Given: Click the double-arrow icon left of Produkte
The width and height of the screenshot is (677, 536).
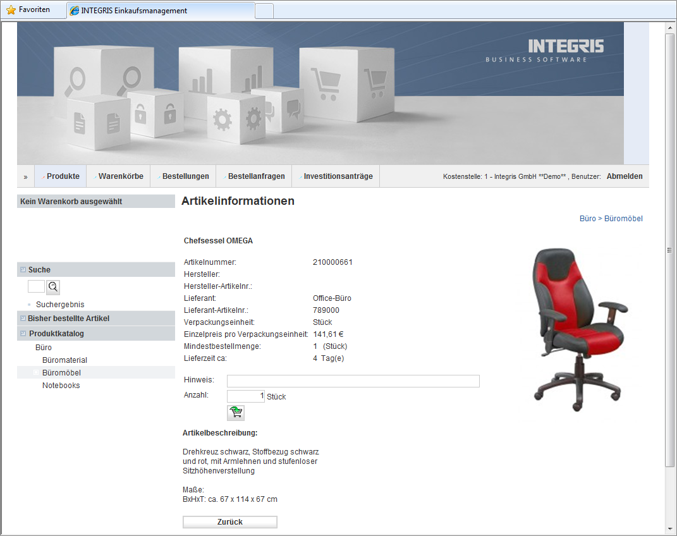Looking at the screenshot, I should click(25, 177).
